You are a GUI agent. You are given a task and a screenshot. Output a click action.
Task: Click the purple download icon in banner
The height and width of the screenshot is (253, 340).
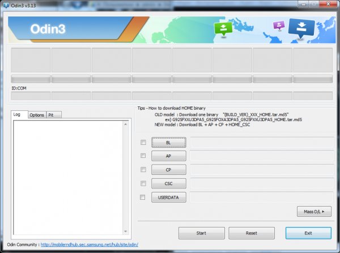click(279, 25)
